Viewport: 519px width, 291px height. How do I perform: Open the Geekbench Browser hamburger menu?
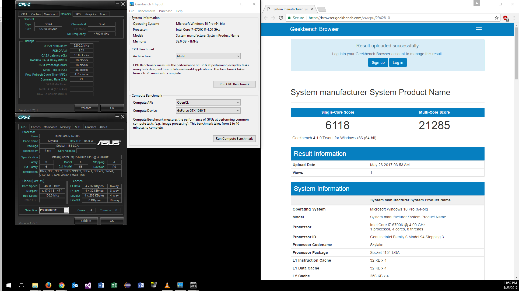(x=479, y=29)
